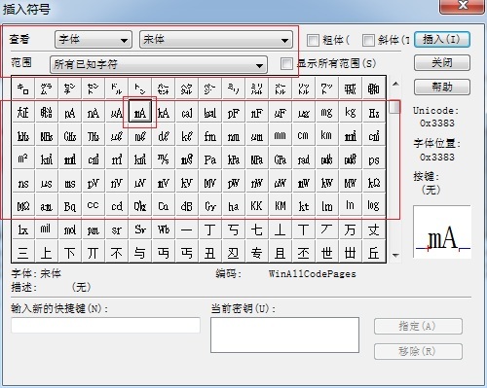Pick the cal symbol in the grid
Viewport: 487px width, 388px height.
click(187, 113)
